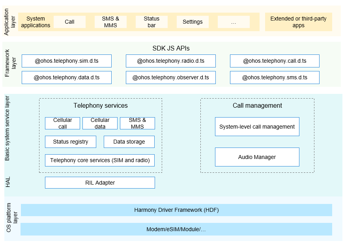Viewport: 344px width, 243px height.
Task: Click the @ohos.telephony.radio.d.ts API box
Action: coord(170,61)
